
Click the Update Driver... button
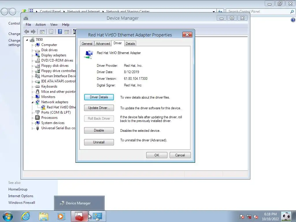[99, 108]
